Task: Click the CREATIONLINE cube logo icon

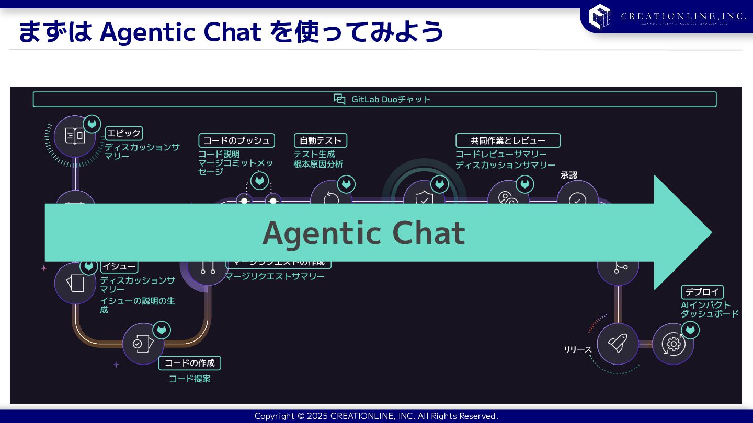Action: pyautogui.click(x=600, y=16)
